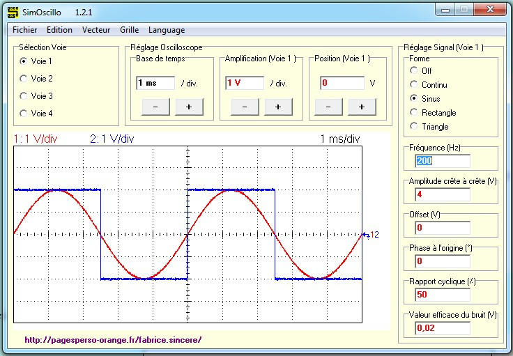Choose the Triangle waveform shape

point(414,126)
